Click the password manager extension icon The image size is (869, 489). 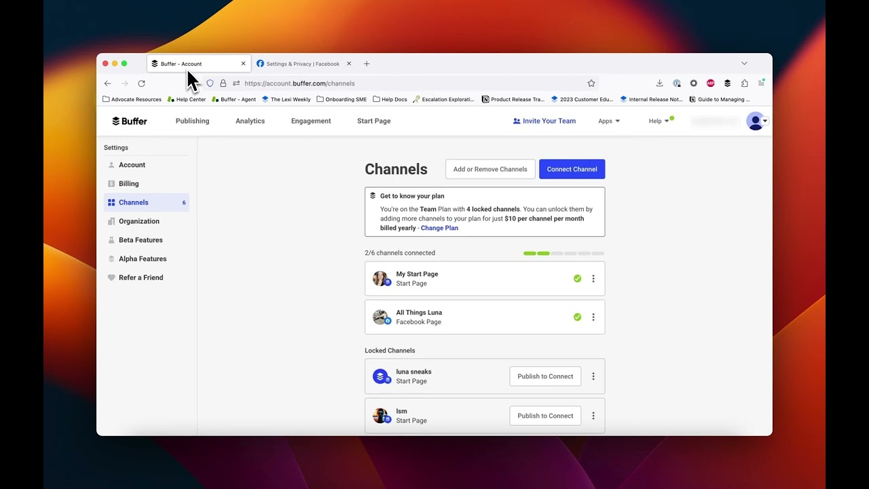coord(677,84)
